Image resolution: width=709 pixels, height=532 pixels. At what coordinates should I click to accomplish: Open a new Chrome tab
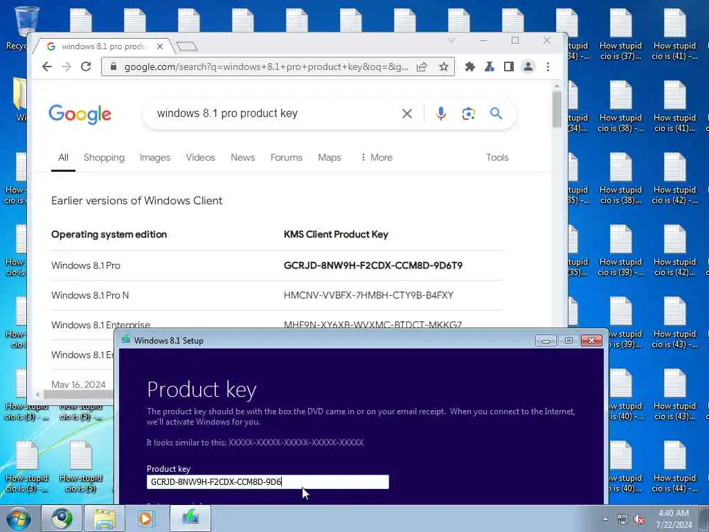187,46
